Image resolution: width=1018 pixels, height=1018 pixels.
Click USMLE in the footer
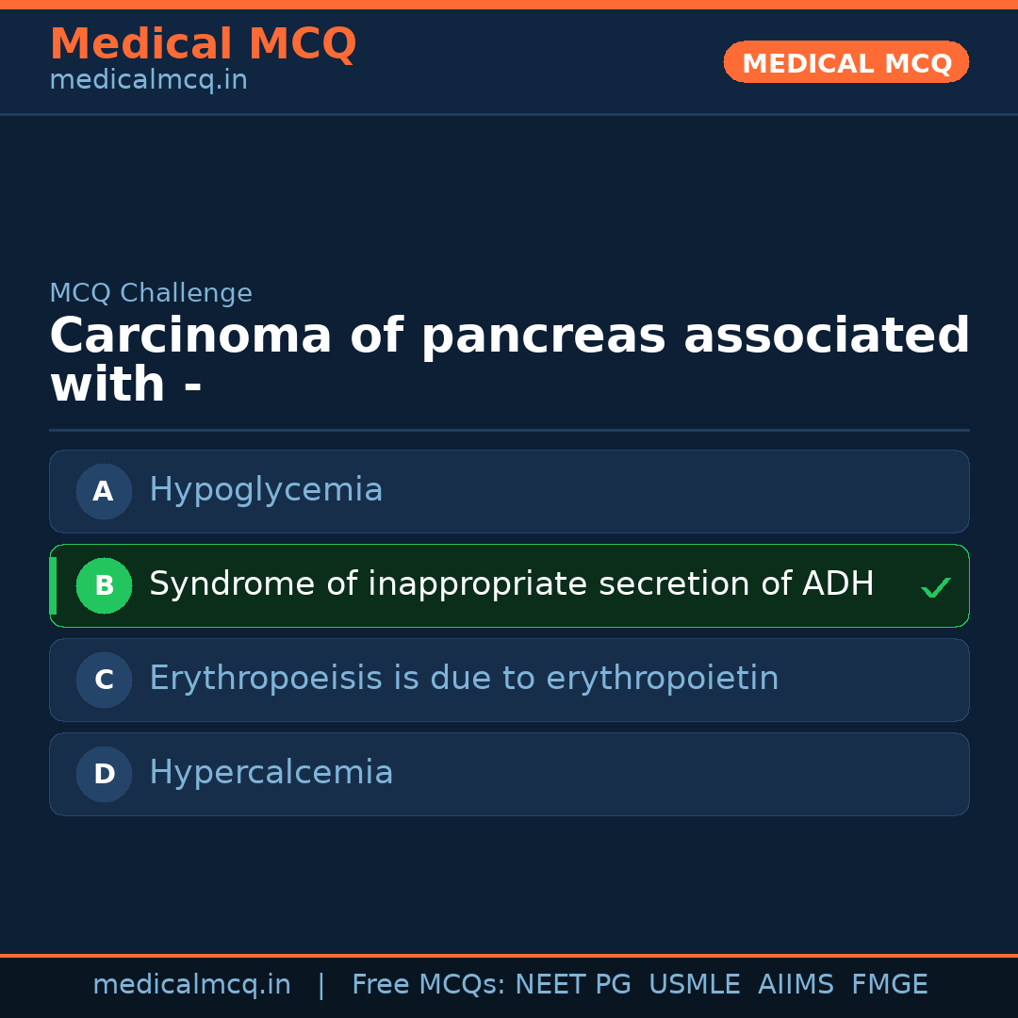pyautogui.click(x=694, y=985)
